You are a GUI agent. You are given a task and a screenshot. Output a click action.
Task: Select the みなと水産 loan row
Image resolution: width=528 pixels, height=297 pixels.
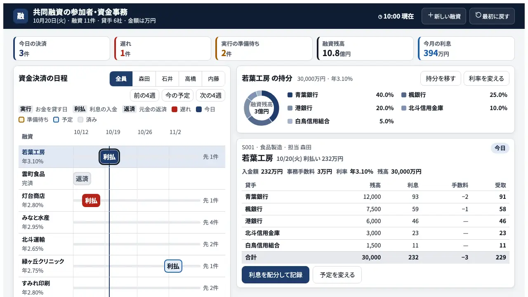click(x=122, y=222)
